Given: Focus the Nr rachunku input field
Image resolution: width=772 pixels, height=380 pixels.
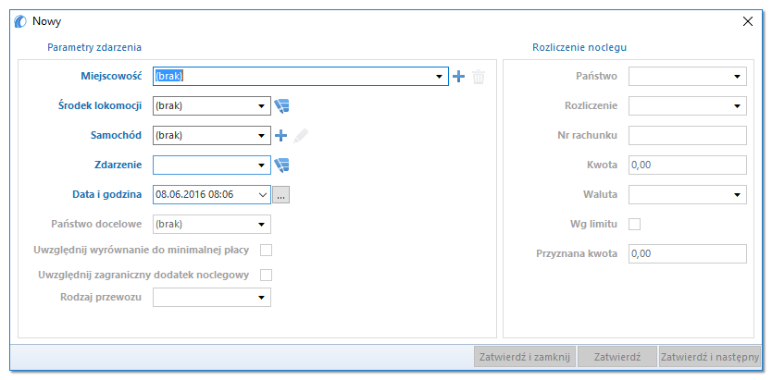Looking at the screenshot, I should [688, 135].
